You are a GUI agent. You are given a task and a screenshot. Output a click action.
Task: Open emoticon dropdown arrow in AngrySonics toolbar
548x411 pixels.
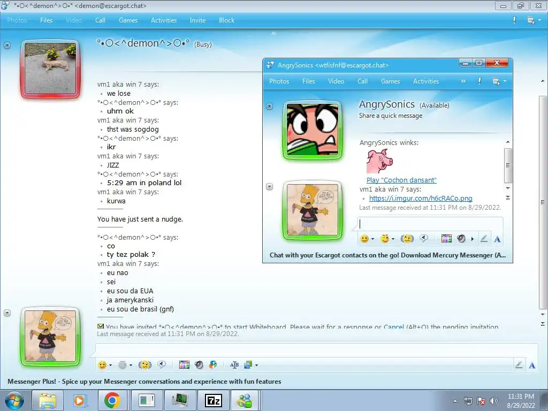coord(372,239)
